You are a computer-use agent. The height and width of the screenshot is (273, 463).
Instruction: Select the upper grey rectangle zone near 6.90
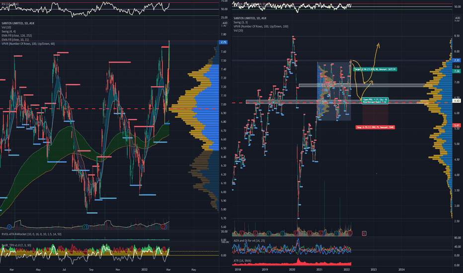366,85
